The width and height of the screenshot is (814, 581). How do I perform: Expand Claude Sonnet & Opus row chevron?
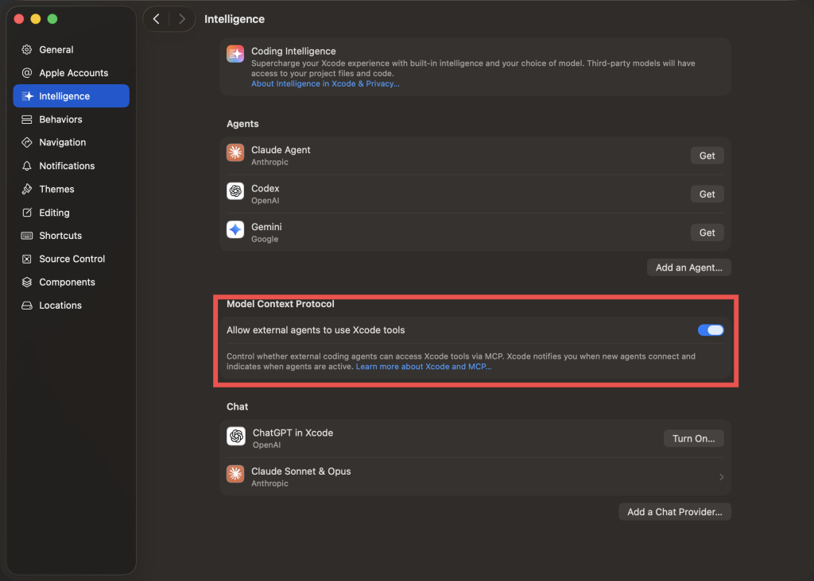(x=721, y=477)
